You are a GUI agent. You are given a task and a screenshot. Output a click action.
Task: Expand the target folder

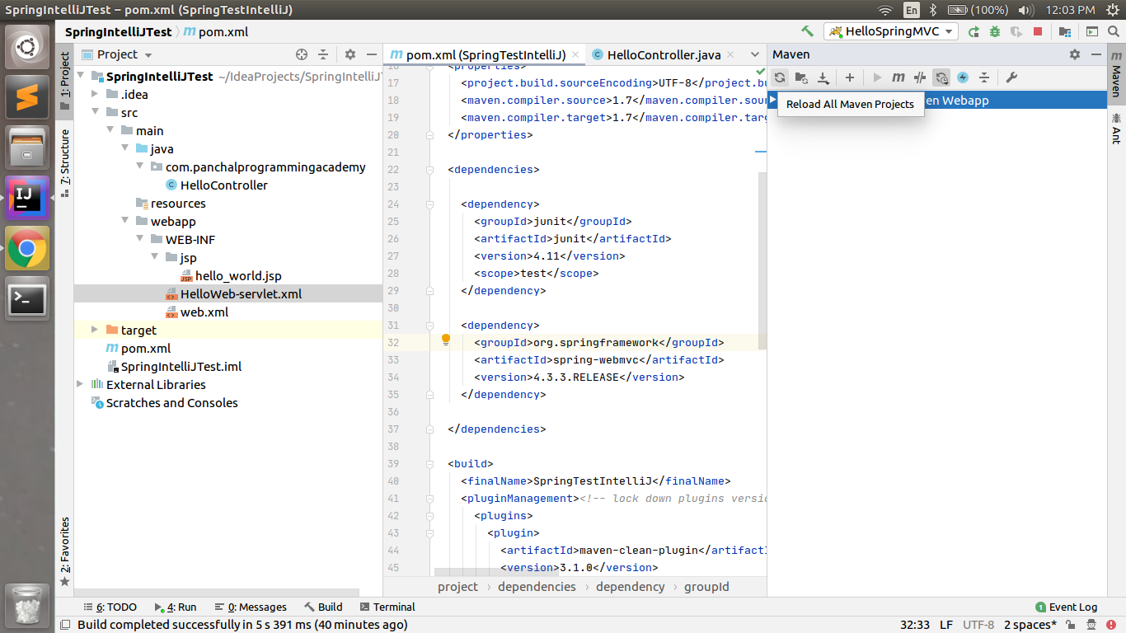click(93, 330)
